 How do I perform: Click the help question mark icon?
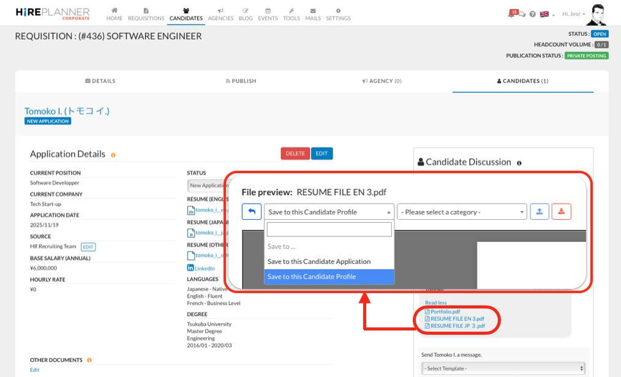point(532,15)
